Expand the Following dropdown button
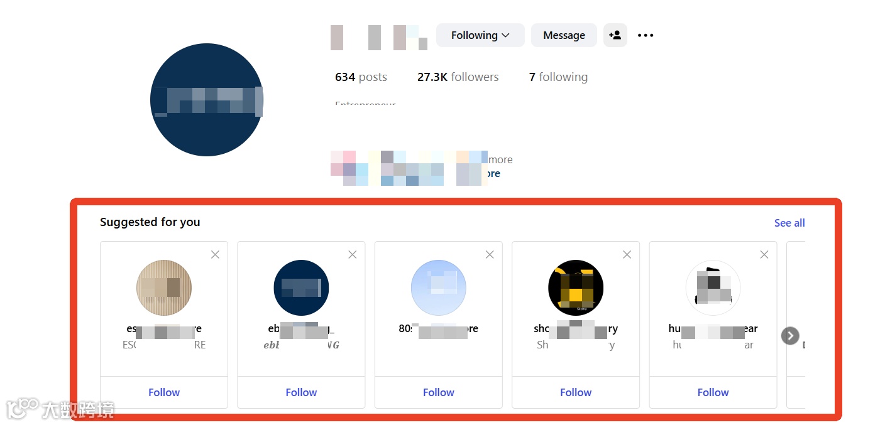Screen dimensions: 885x425 click(480, 35)
